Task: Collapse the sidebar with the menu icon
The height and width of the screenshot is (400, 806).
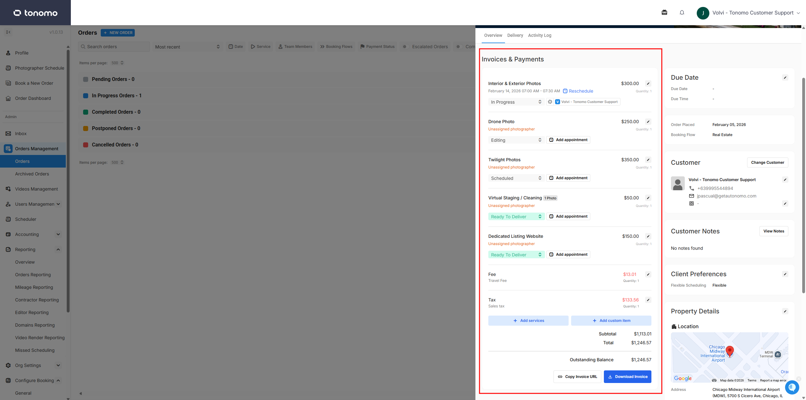Action: point(8,32)
